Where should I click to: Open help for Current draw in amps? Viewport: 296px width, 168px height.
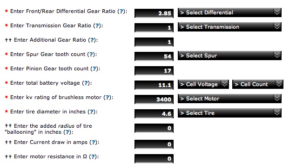(94, 142)
